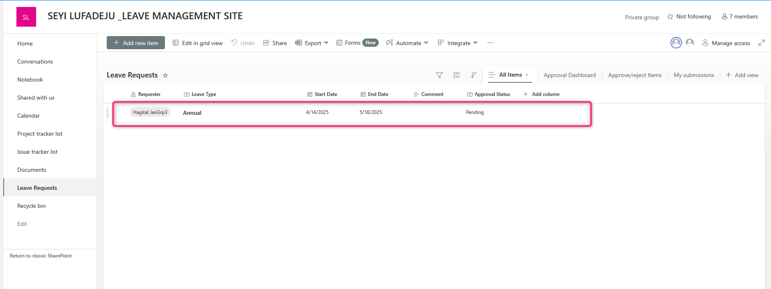Open the filter pane funnel icon
The height and width of the screenshot is (289, 771).
coord(439,75)
